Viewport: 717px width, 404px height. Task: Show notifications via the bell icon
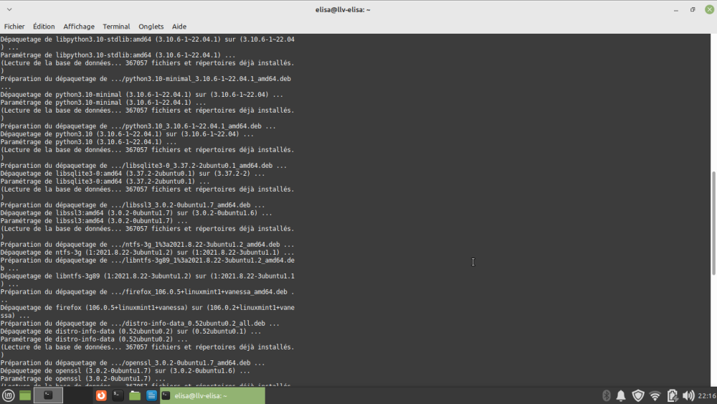(x=621, y=396)
